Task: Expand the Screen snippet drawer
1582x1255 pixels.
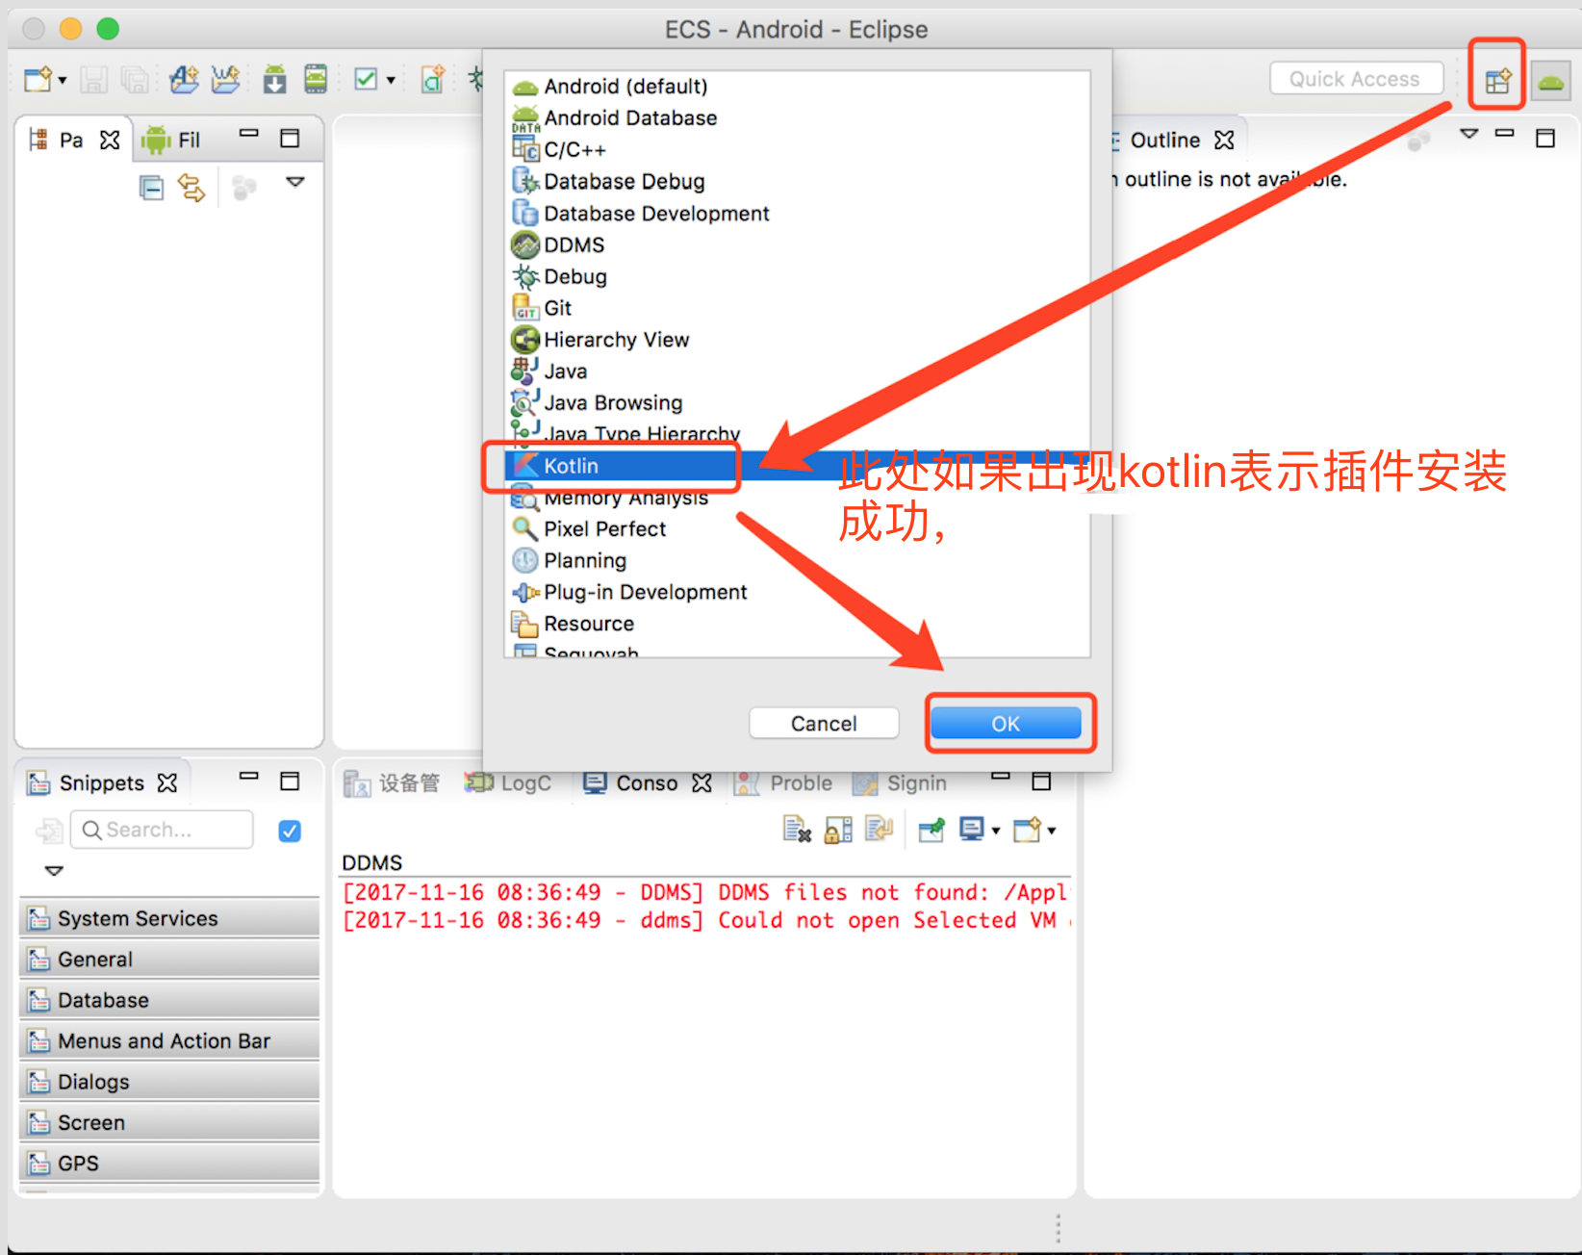Action: pos(169,1123)
